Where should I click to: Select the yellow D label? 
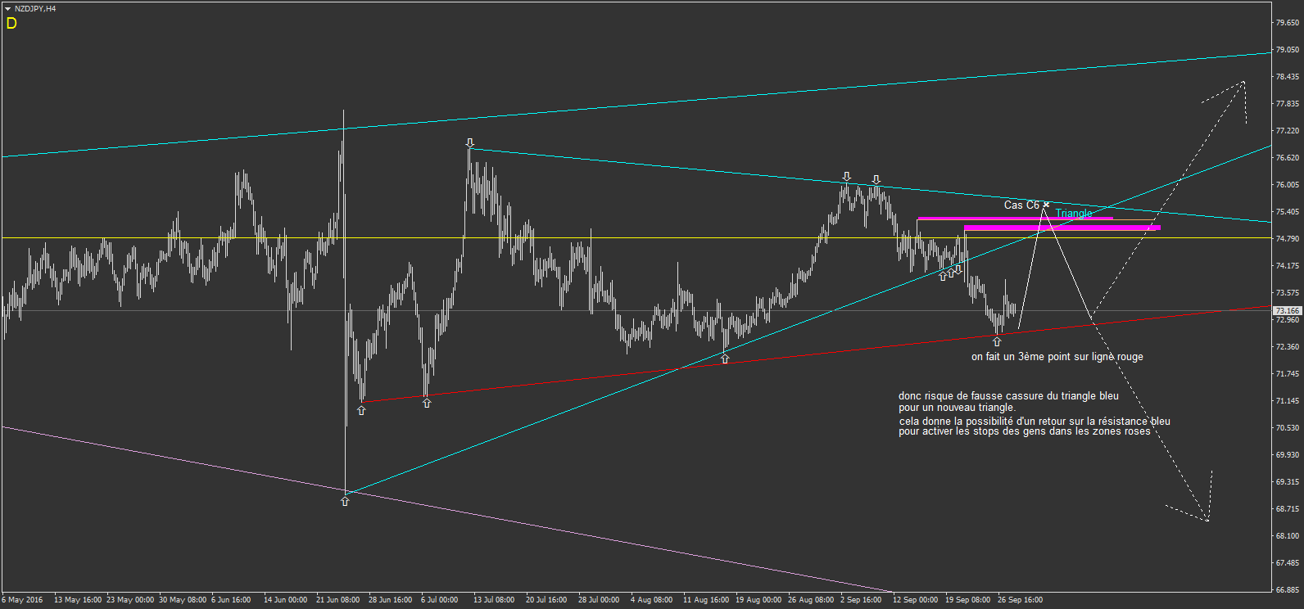click(11, 24)
